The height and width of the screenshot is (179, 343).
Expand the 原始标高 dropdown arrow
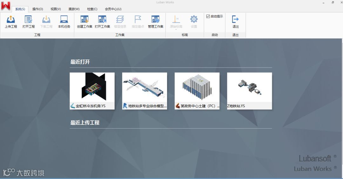tap(176, 30)
